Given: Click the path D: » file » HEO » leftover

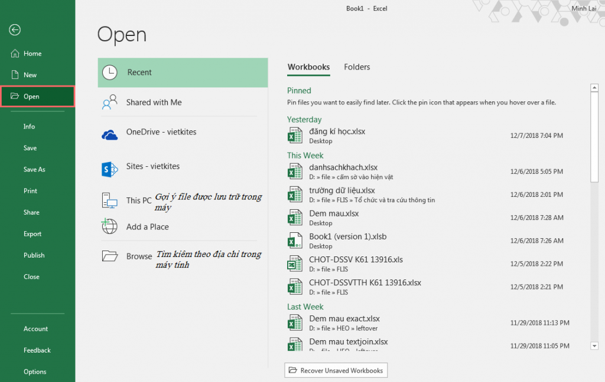Looking at the screenshot, I should (x=343, y=328).
